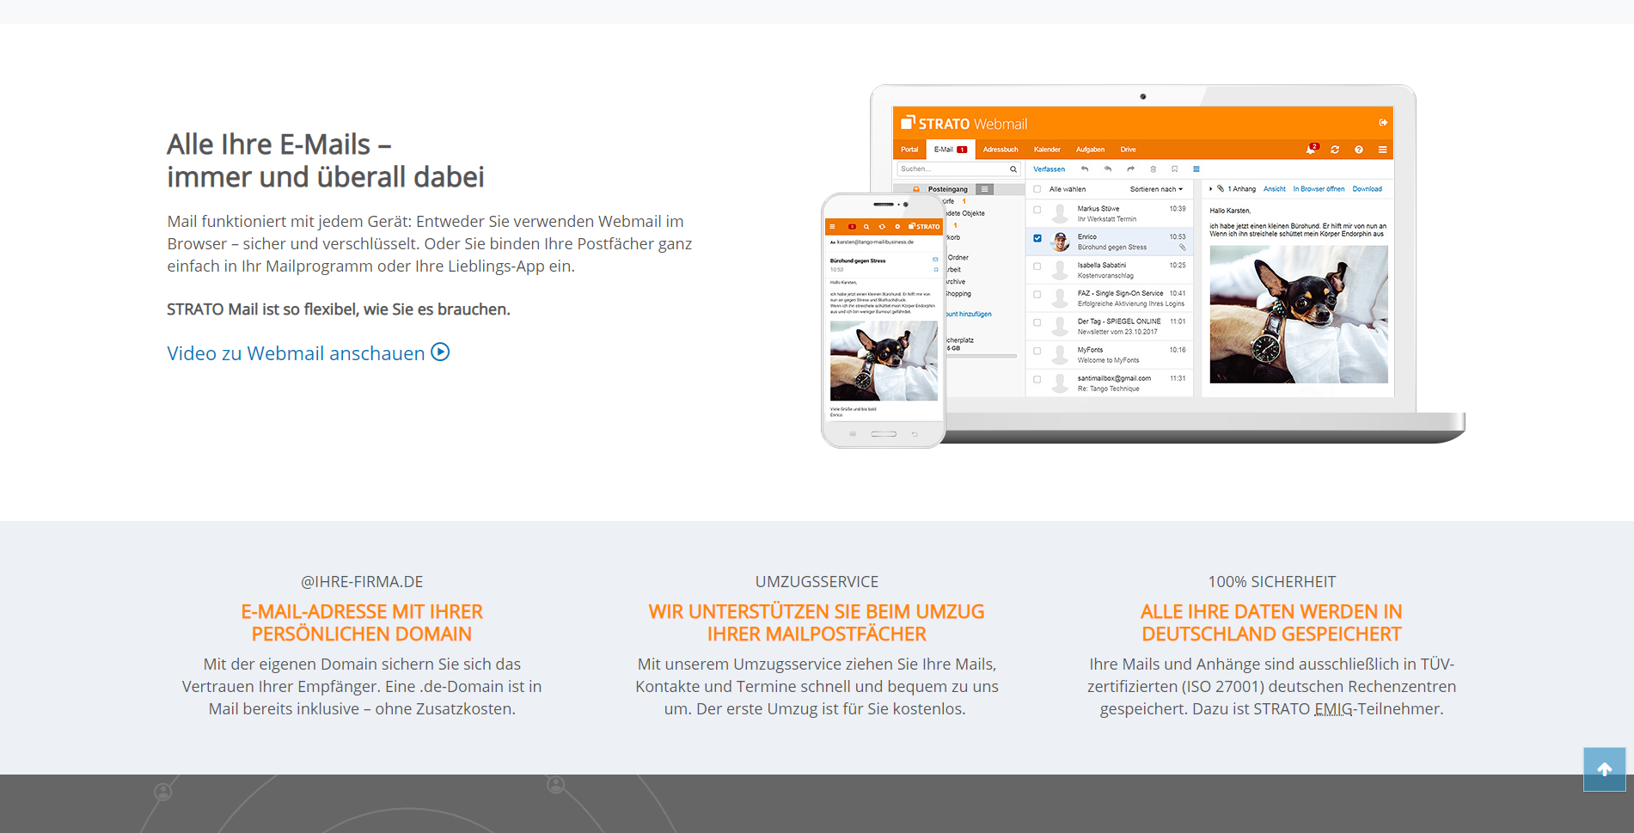Tap the dog photo on the phone screen
Screen dimensions: 1634x833
tap(884, 361)
